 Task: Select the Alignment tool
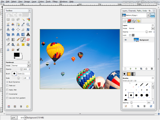(x=18, y=29)
